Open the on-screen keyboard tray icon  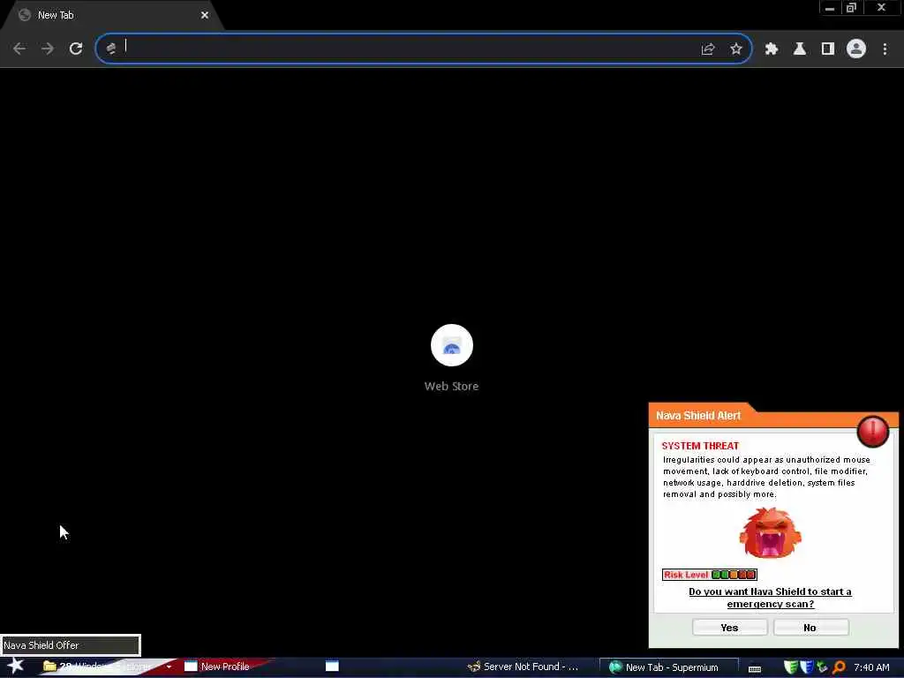(x=755, y=668)
